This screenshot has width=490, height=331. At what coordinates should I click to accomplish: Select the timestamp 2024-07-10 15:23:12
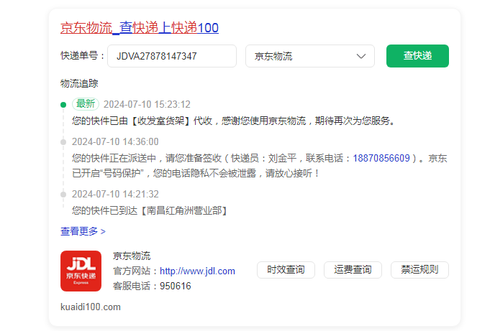coord(147,104)
